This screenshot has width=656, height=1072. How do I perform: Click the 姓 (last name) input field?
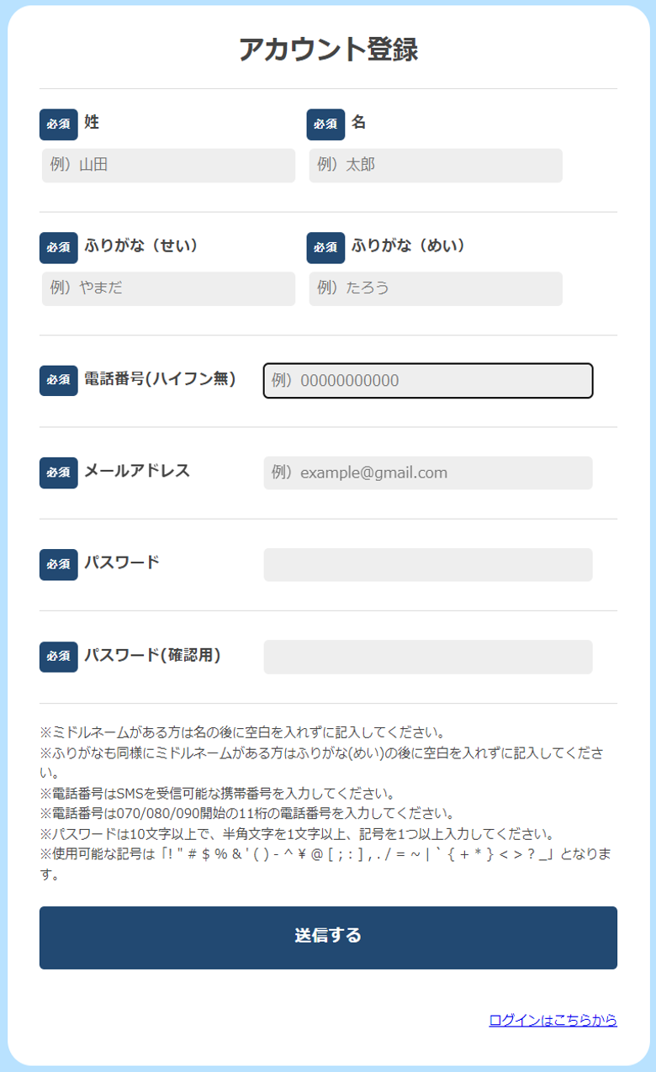pyautogui.click(x=168, y=166)
